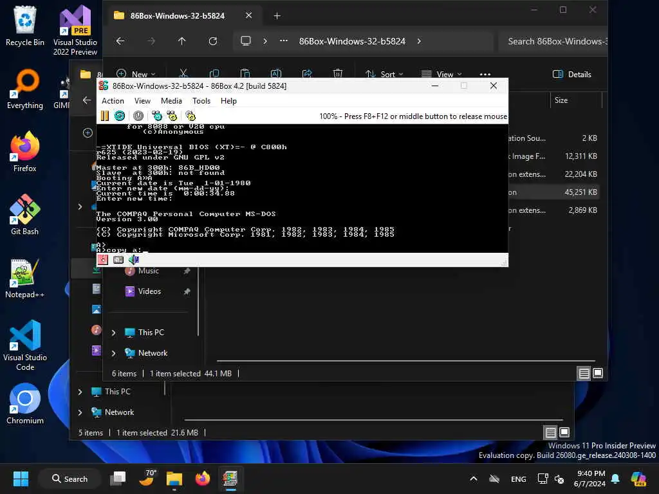Refresh the Explorer folder view
The width and height of the screenshot is (659, 494).
coord(213,41)
